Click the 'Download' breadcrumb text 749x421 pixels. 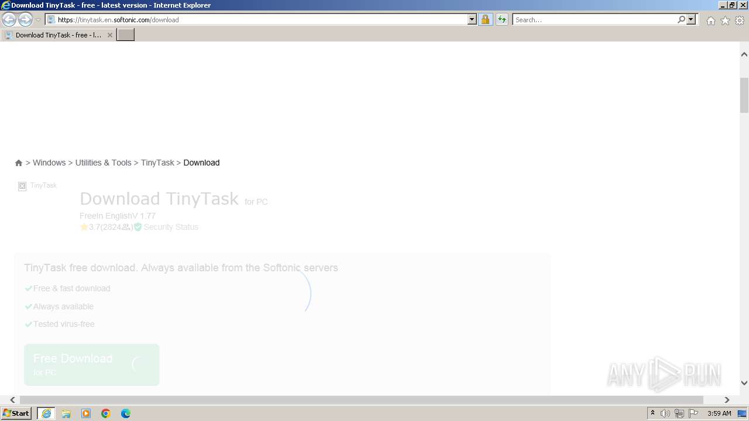click(201, 163)
